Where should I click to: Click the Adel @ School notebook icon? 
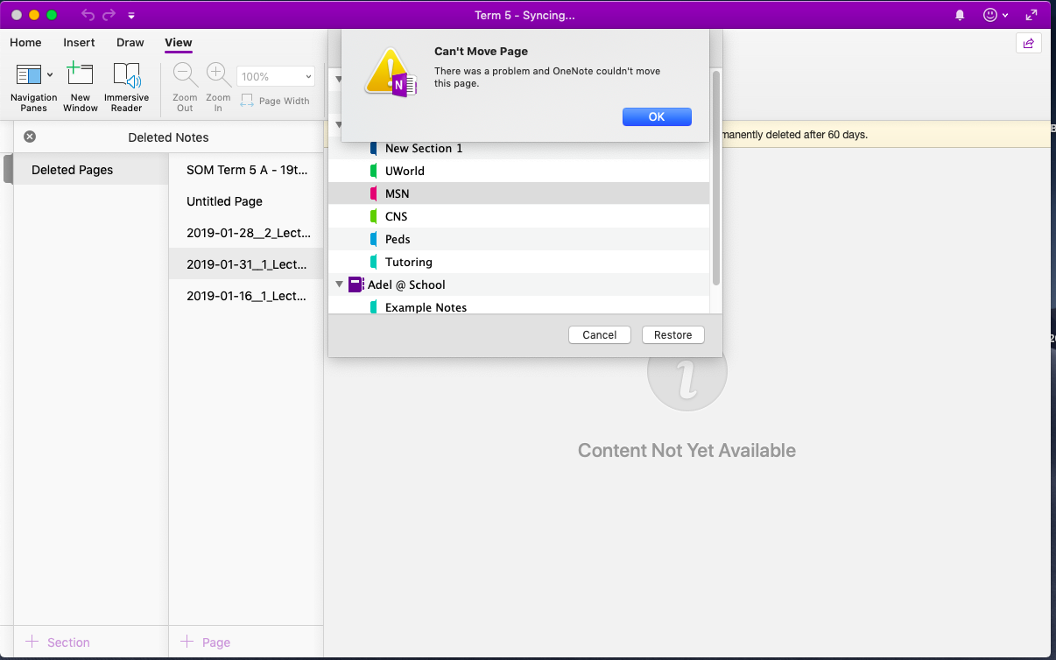click(356, 284)
